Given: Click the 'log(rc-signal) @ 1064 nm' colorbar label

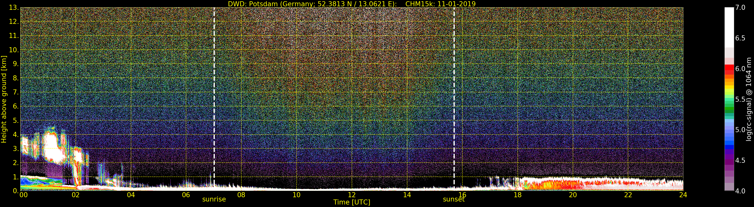Looking at the screenshot, I should coord(749,99).
